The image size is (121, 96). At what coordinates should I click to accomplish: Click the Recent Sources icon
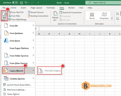(x=29, y=12)
